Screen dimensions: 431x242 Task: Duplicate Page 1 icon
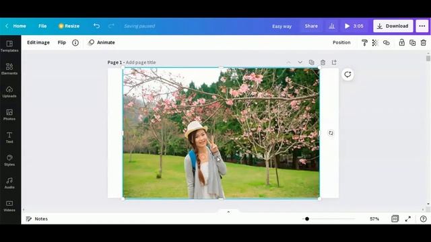(311, 63)
